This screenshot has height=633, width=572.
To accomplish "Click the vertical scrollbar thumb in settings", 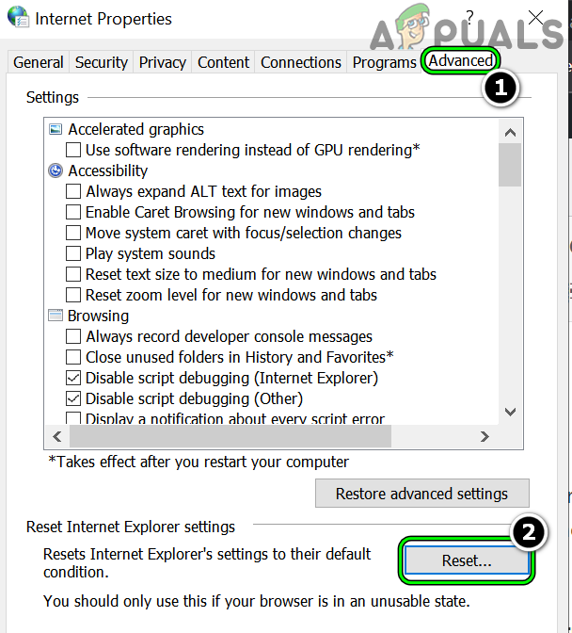I will tap(510, 165).
